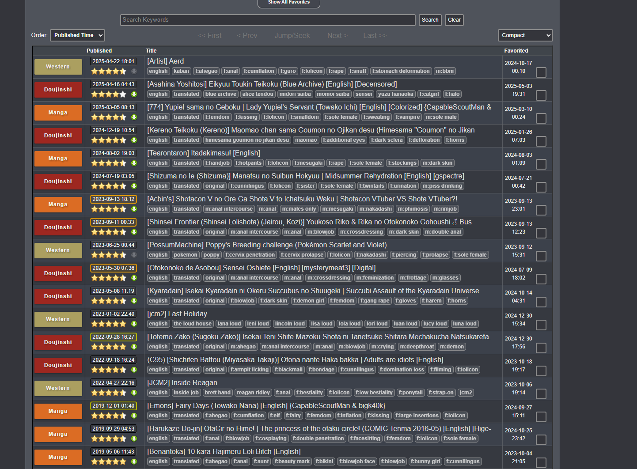The width and height of the screenshot is (637, 469).
Task: Click the green download icon for 2023-09-13 18:12 entry
Action: (134, 209)
